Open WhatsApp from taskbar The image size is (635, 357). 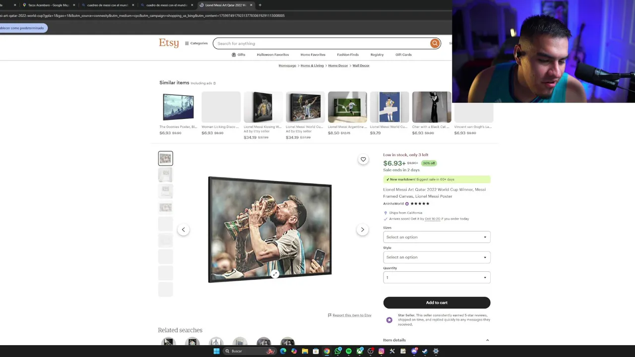[x=338, y=351]
